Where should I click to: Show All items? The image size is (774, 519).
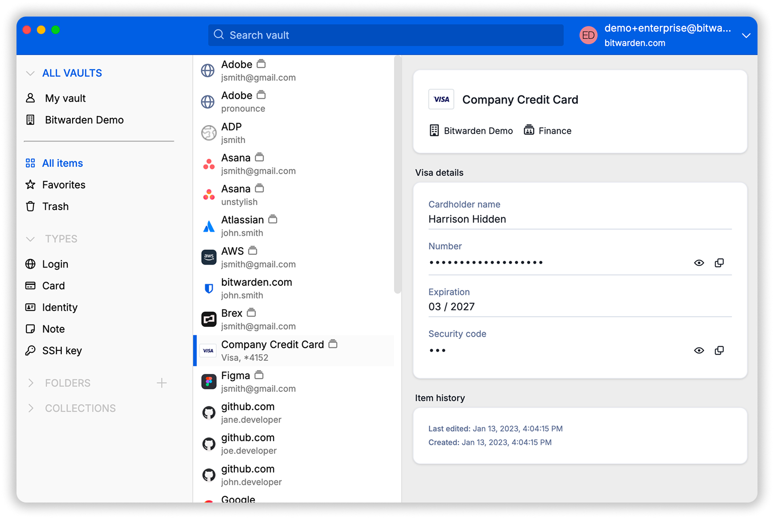tap(62, 163)
